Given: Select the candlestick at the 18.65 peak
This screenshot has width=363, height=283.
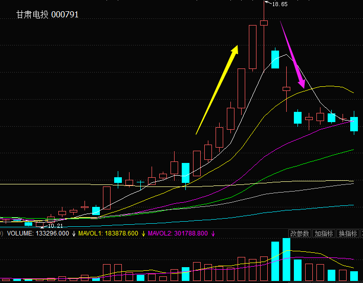Looking at the screenshot, I should click(x=264, y=22).
